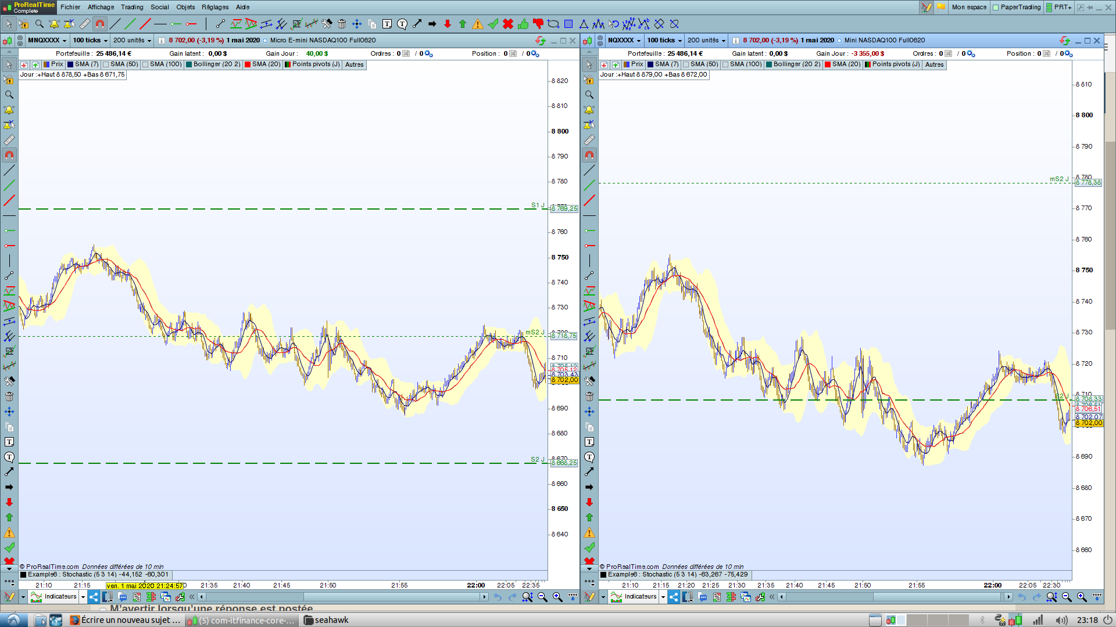This screenshot has height=627, width=1116.
Task: Select the ruler measuring tool in top toolbar
Action: tap(85, 24)
